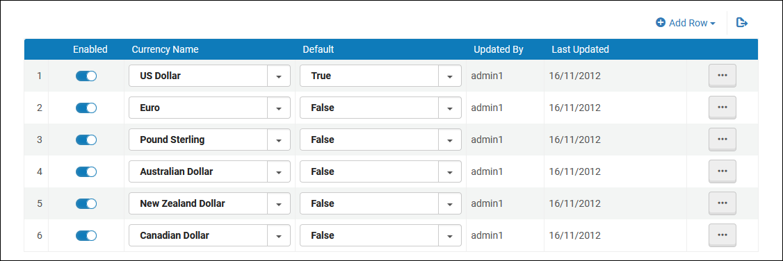Open row actions for US Dollar
Viewport: 783px width, 261px height.
tap(722, 76)
